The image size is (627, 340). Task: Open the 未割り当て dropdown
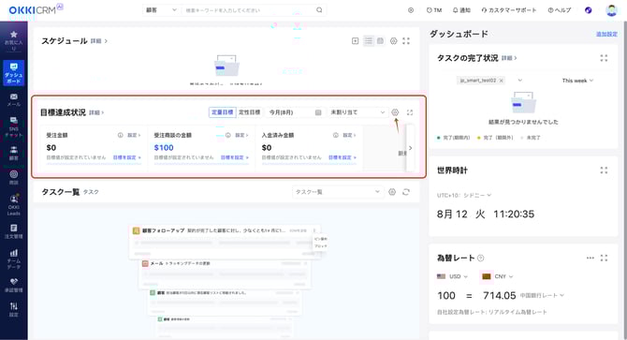pos(357,112)
